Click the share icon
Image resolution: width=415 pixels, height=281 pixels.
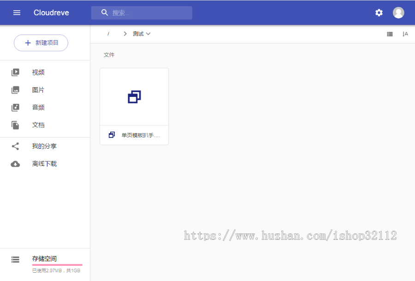15,146
